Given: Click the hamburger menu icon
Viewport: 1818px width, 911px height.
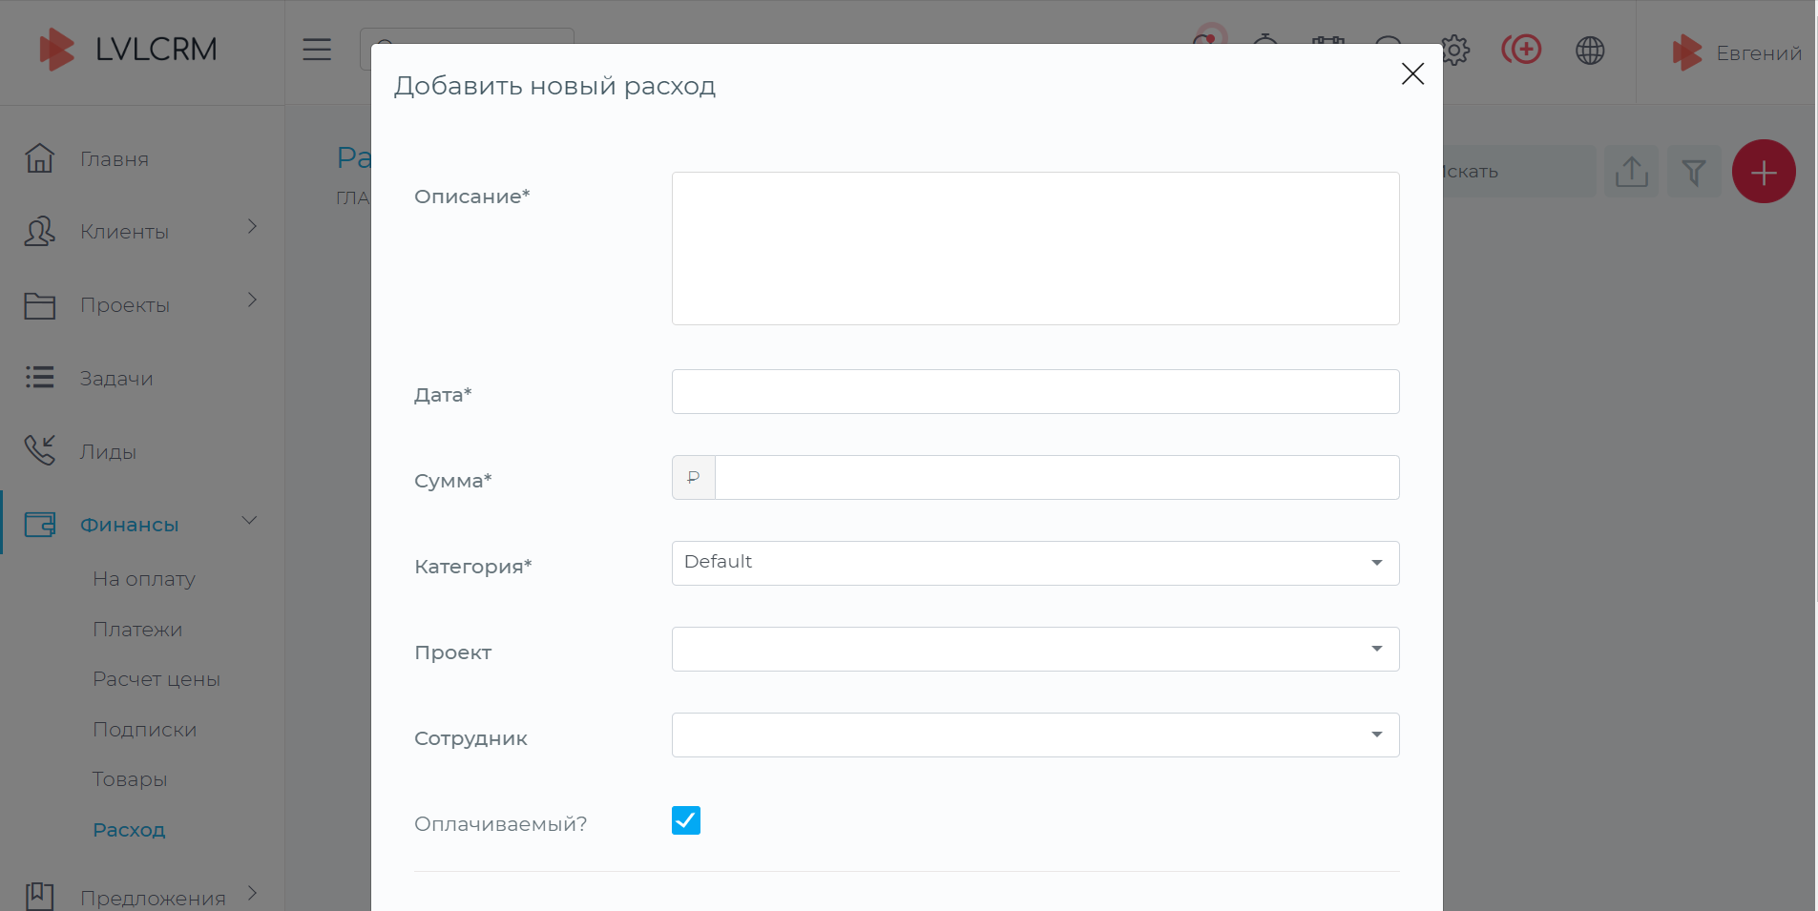Looking at the screenshot, I should pyautogui.click(x=317, y=50).
